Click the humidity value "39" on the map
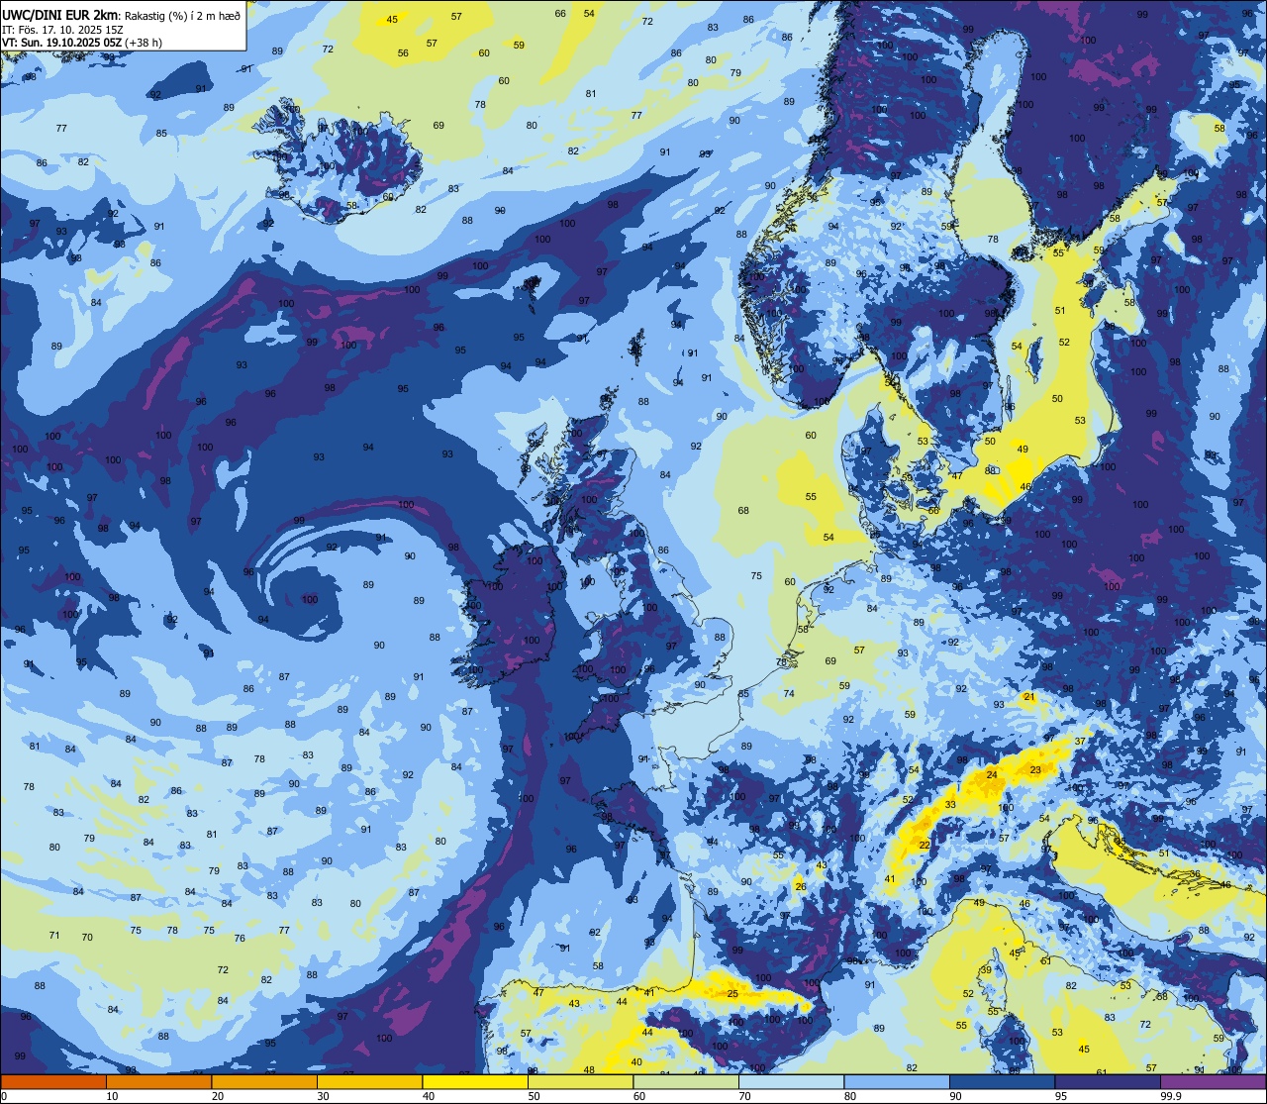The image size is (1267, 1104). [986, 970]
